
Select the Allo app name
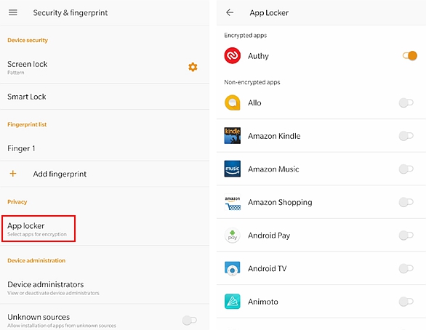click(254, 102)
